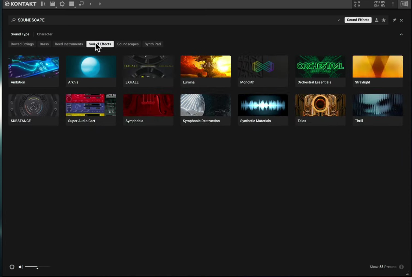Viewport: 412px width, 277px height.
Task: Close the browser panel with X
Action: tap(401, 20)
